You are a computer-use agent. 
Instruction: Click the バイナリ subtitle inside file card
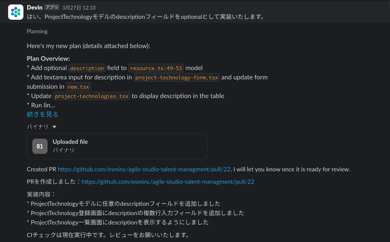63,150
